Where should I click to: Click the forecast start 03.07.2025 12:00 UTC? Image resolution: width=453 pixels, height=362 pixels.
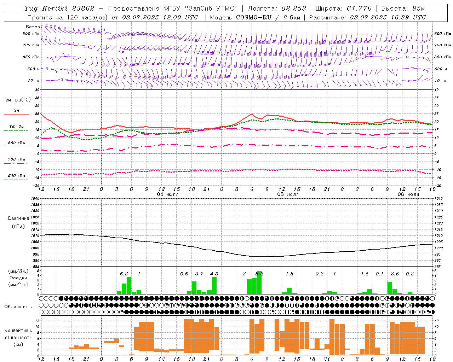pos(160,17)
